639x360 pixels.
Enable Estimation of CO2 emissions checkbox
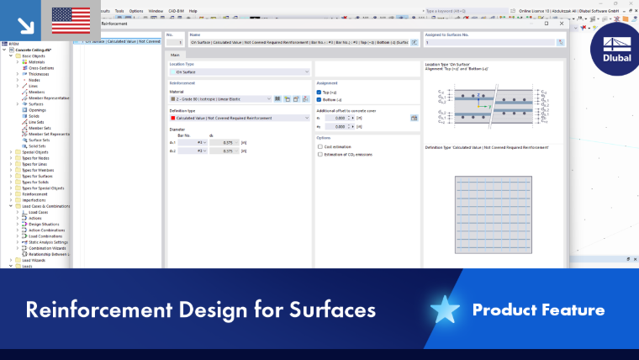[x=320, y=155]
